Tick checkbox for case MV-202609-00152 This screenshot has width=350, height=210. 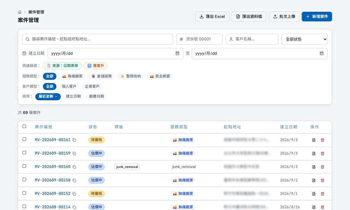(x=24, y=193)
